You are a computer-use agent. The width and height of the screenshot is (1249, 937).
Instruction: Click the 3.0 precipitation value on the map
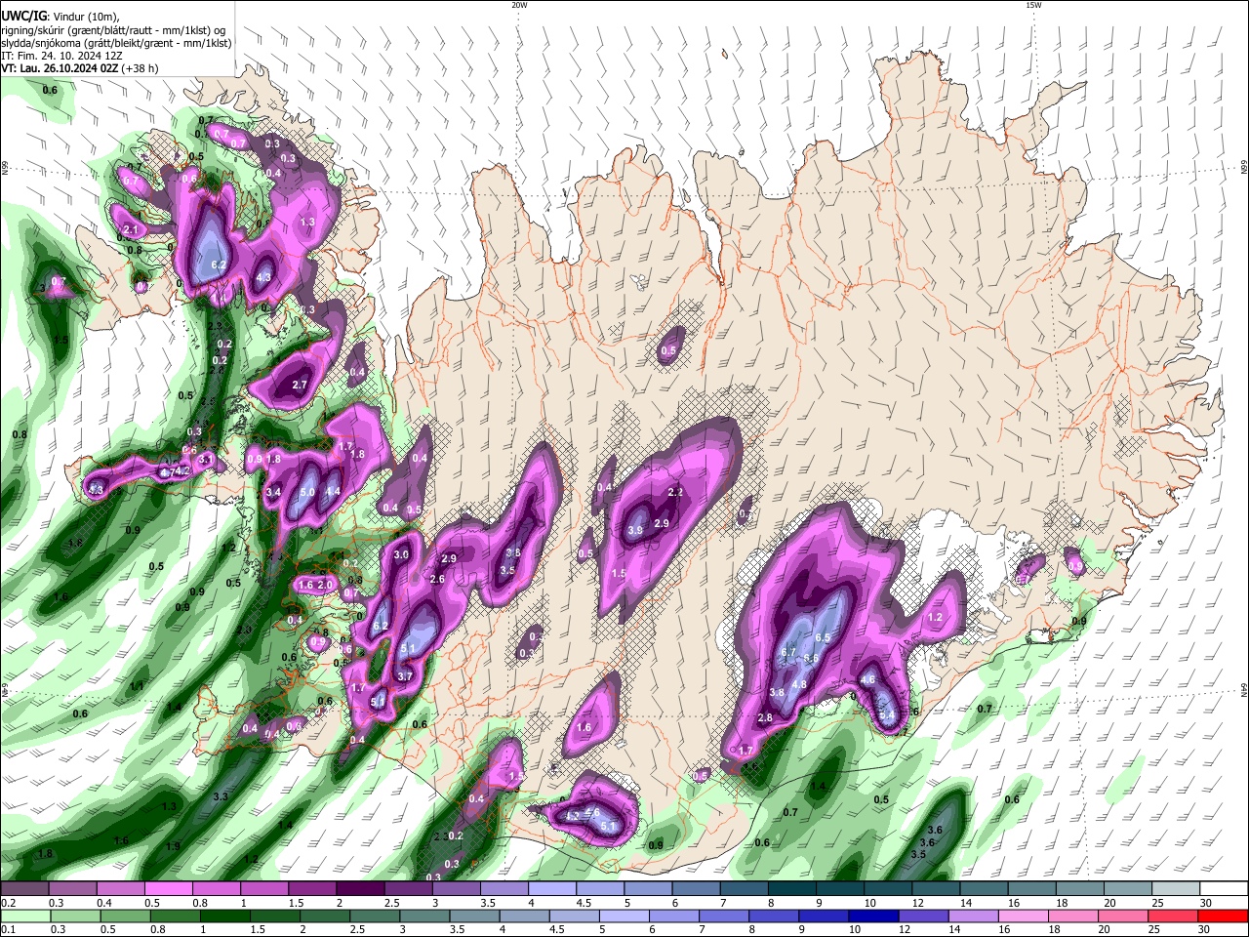[x=400, y=554]
